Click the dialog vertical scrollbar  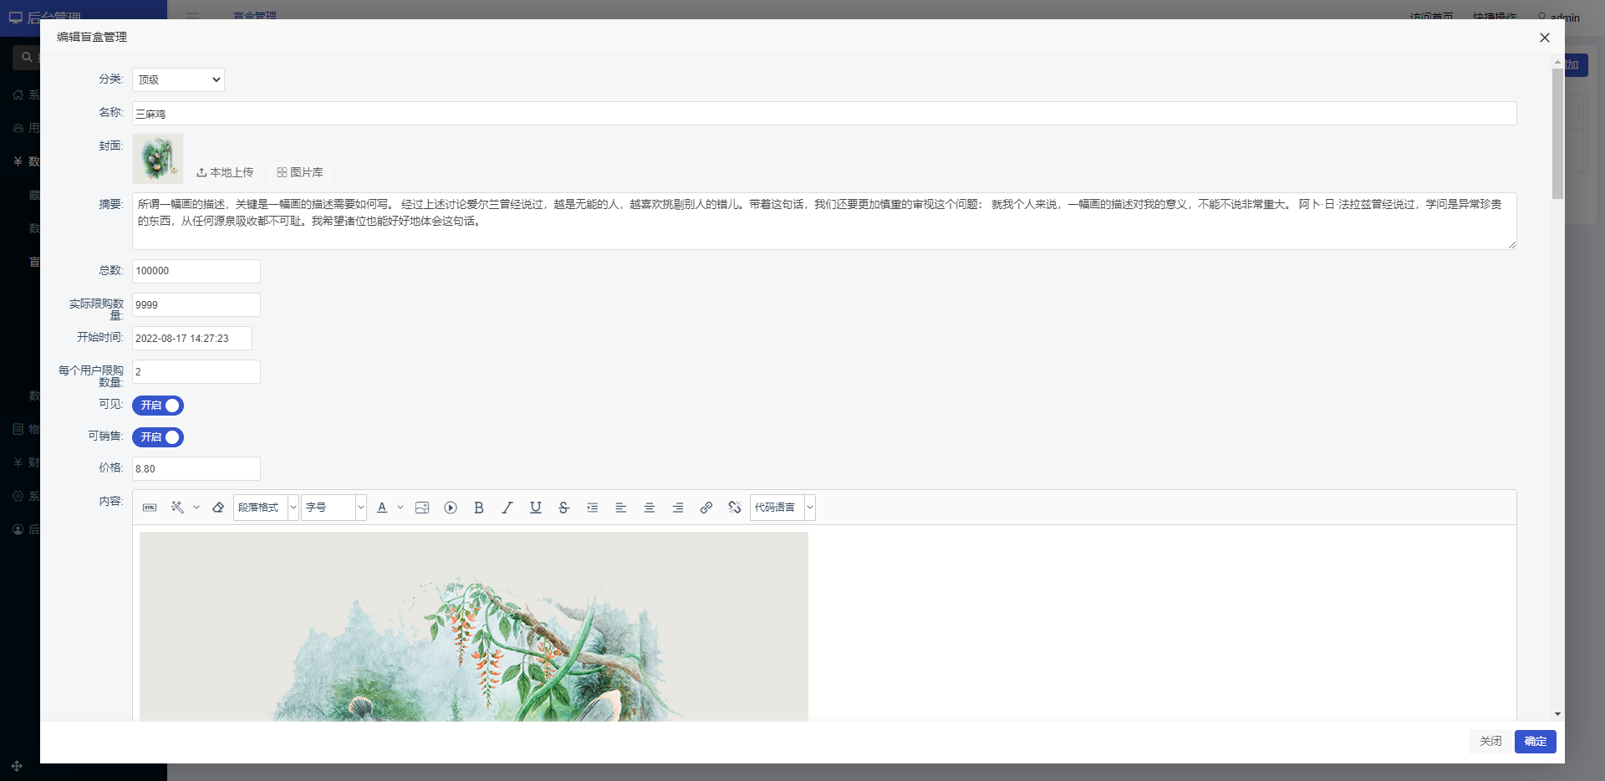[x=1557, y=134]
